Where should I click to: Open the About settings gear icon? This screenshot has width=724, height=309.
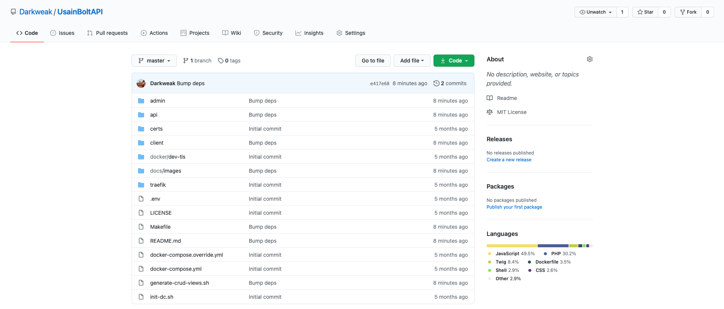pos(589,59)
